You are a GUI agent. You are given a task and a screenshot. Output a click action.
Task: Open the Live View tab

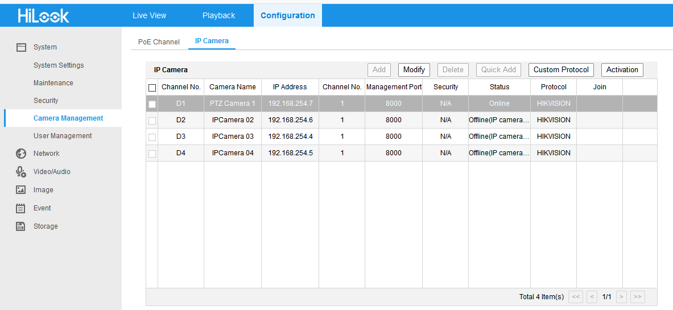click(x=149, y=15)
